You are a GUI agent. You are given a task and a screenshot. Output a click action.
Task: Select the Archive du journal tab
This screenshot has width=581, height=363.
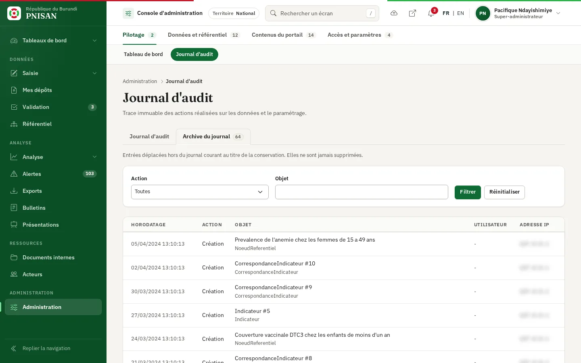213,137
